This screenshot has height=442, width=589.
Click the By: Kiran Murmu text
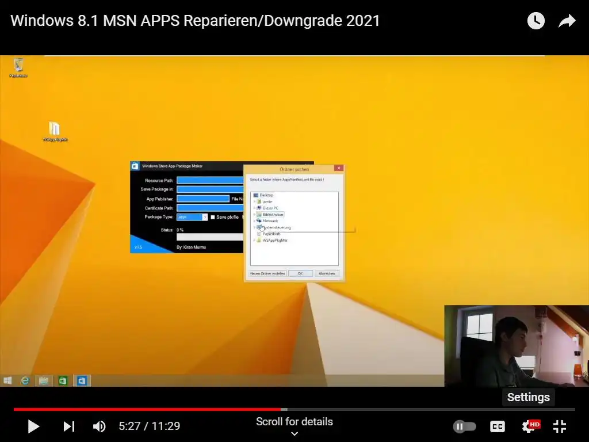tap(191, 247)
